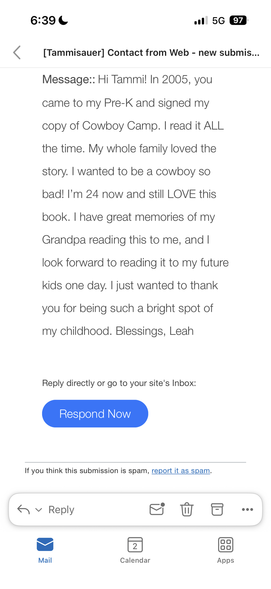Tap the battery indicator in status bar

click(238, 20)
